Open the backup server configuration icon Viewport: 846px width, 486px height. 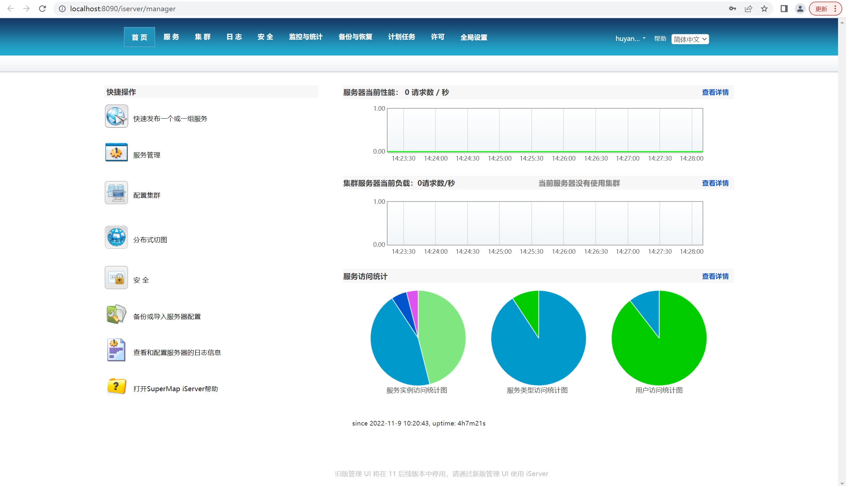coord(116,314)
